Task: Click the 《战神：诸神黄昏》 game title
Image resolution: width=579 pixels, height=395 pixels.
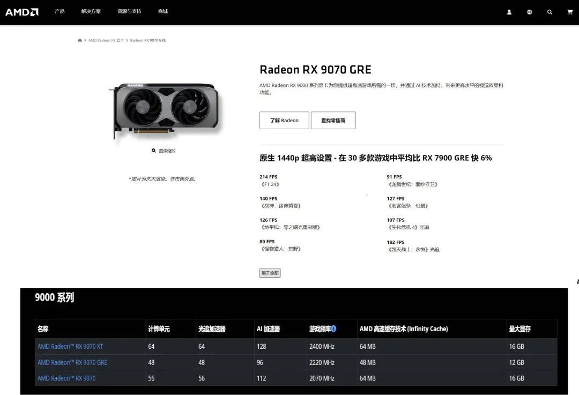Action: [280, 206]
